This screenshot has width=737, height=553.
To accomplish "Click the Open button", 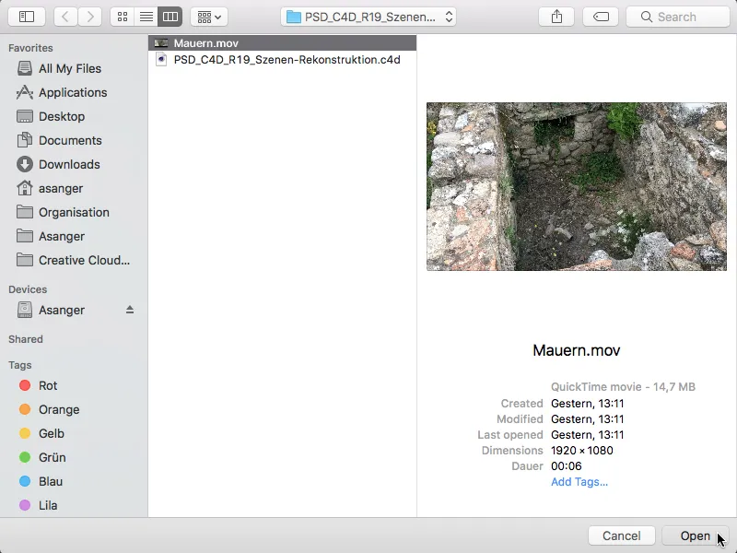I will tap(696, 535).
